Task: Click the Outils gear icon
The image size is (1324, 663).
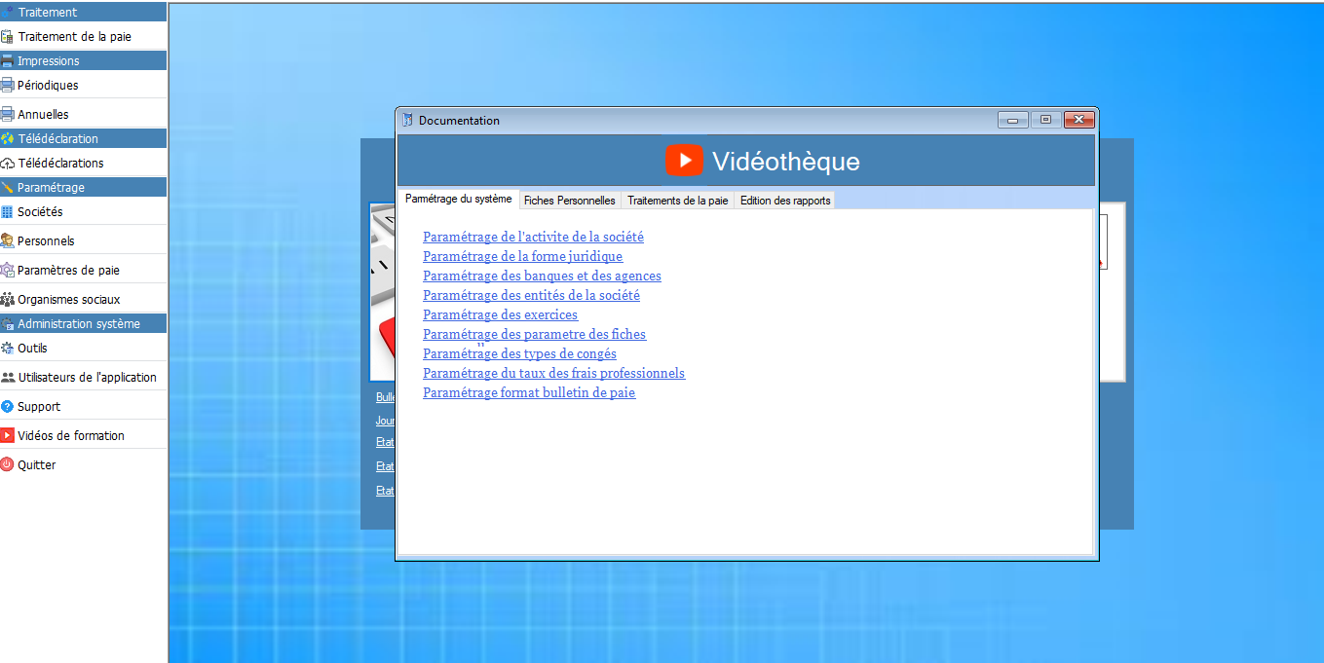Action: tap(8, 349)
